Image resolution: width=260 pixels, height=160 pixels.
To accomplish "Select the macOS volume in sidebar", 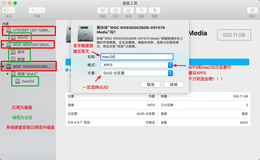I will 28,81.
